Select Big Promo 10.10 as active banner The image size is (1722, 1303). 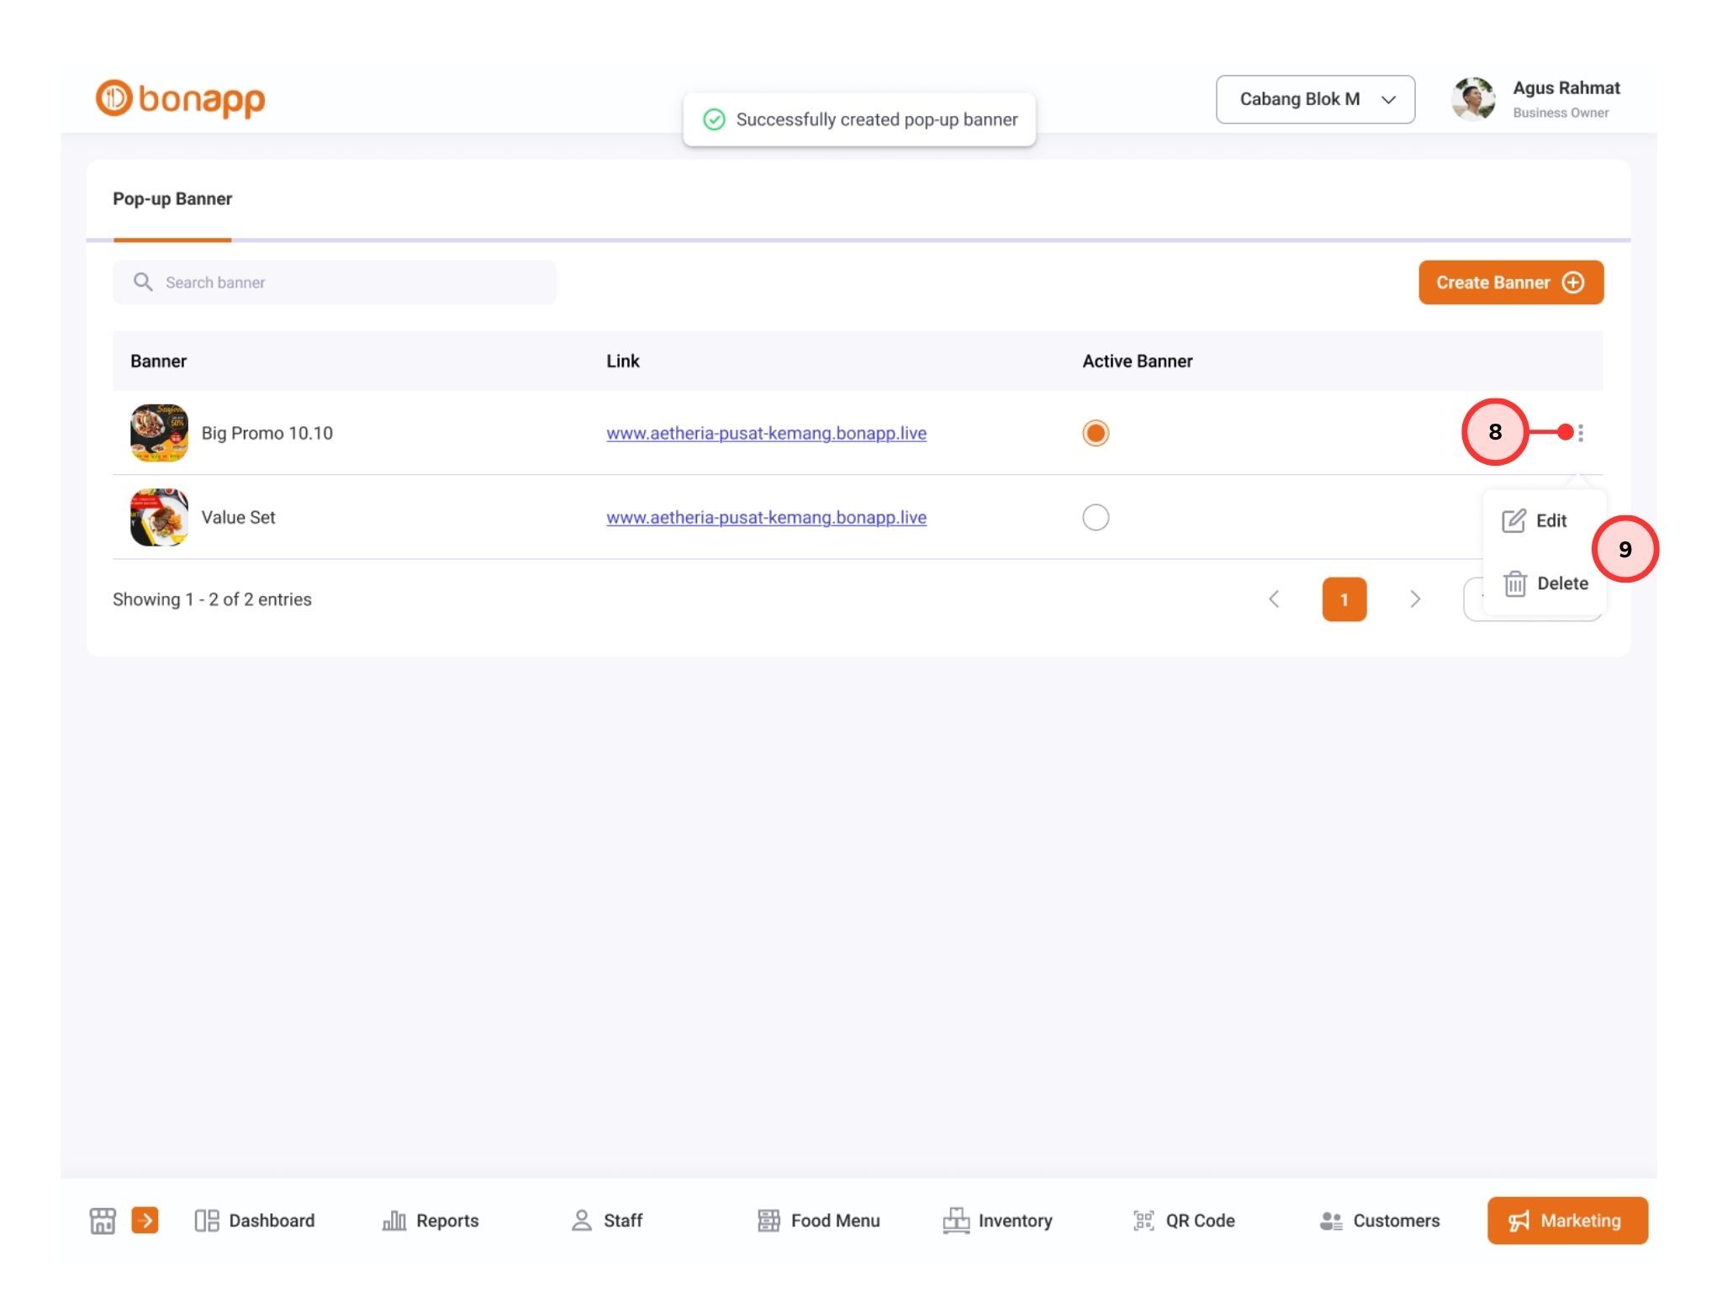point(1096,433)
